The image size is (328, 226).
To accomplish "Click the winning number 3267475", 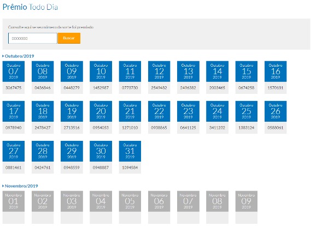I will pyautogui.click(x=14, y=87).
